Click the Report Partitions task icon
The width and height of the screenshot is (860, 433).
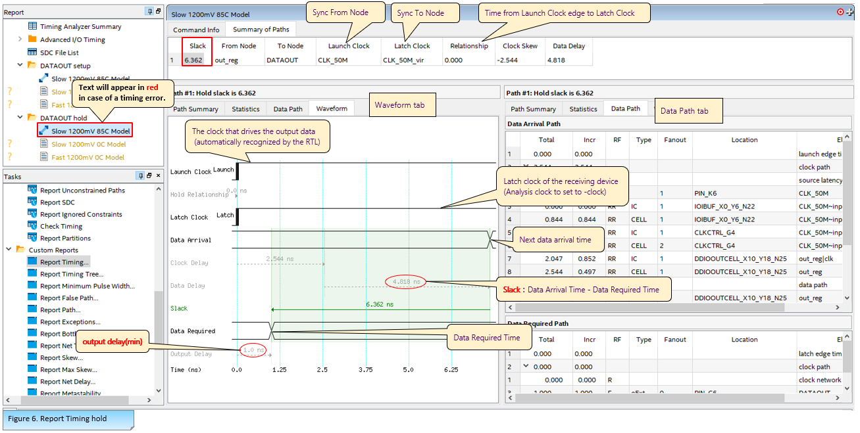pos(33,238)
